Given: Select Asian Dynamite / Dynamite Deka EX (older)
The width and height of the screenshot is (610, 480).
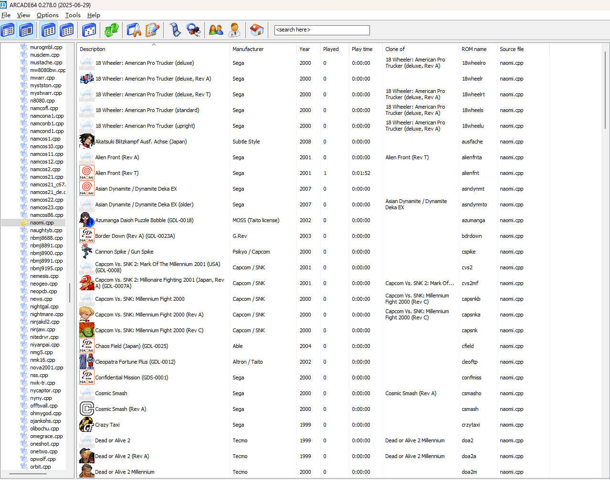Looking at the screenshot, I should (313, 204).
